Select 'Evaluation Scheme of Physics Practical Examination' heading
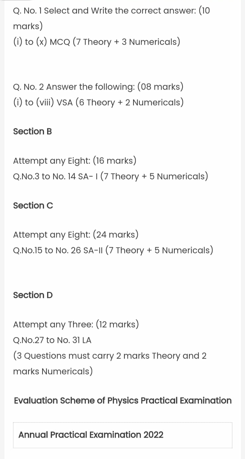 [x=123, y=401]
